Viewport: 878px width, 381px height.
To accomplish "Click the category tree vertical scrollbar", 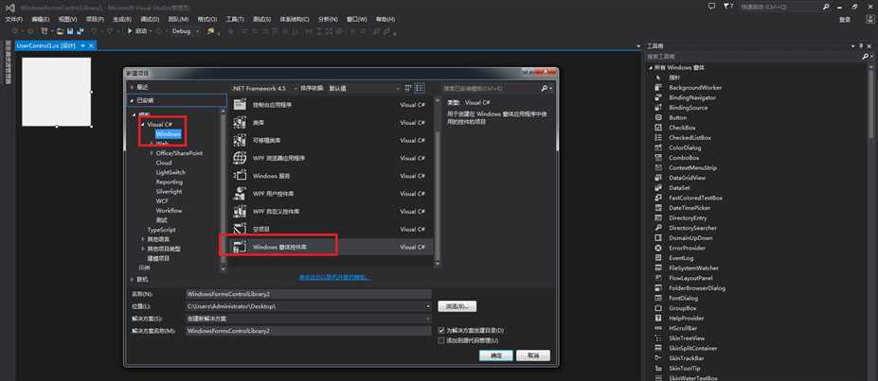I will click(224, 190).
